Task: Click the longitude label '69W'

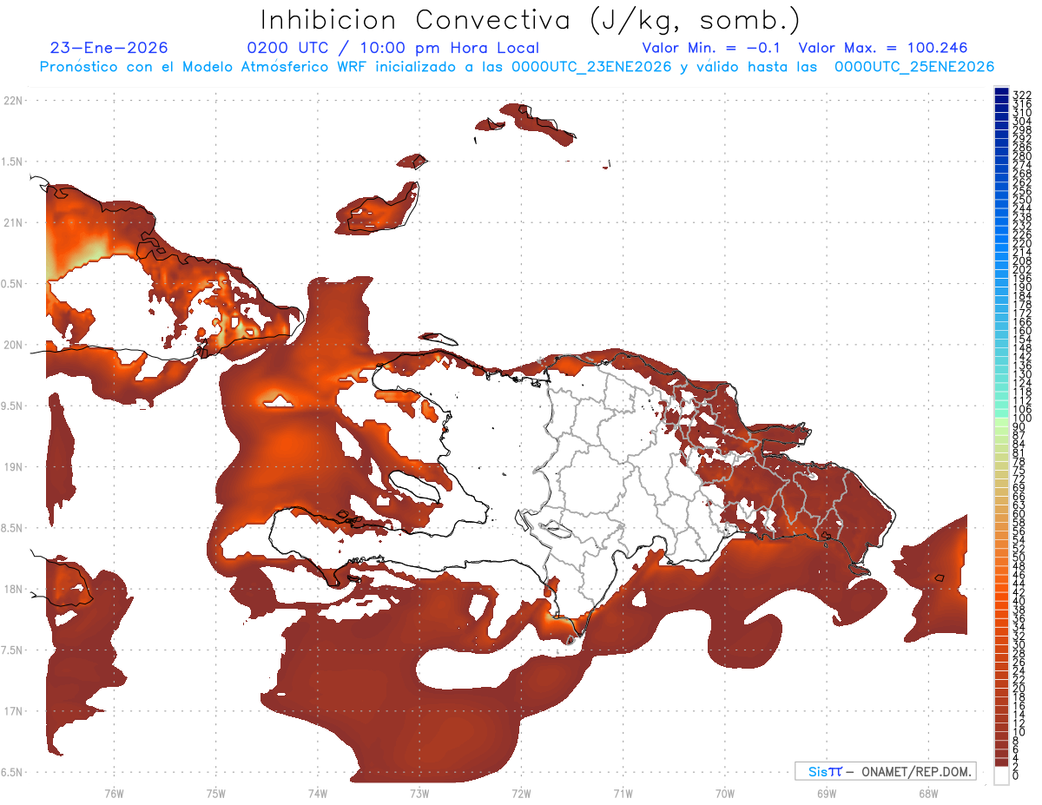Action: (826, 793)
